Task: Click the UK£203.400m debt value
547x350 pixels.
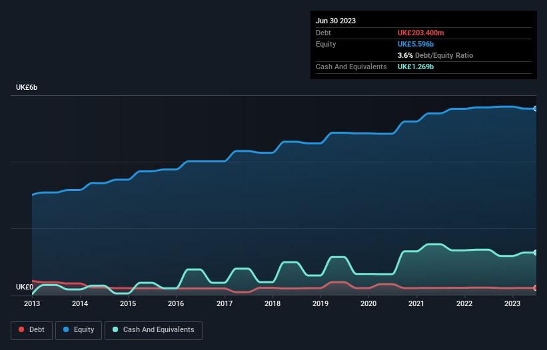Action: pos(420,33)
